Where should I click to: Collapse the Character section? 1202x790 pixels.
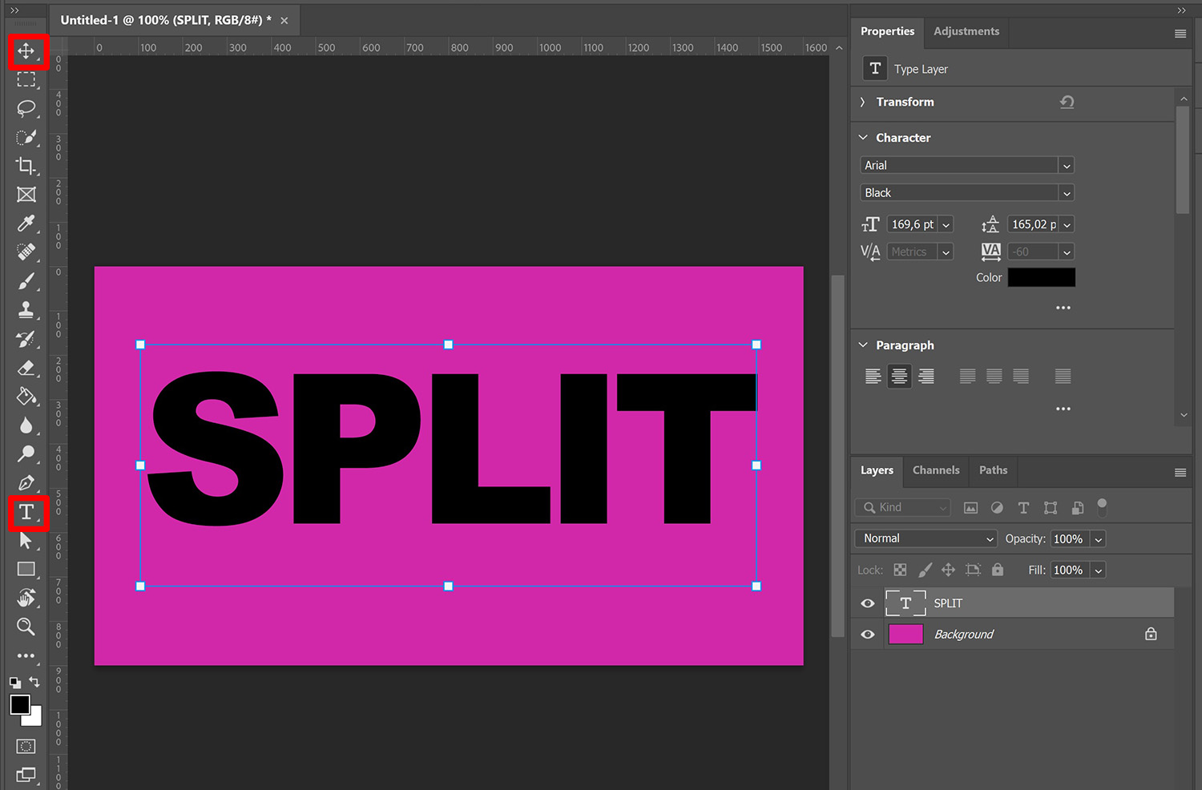pos(863,137)
